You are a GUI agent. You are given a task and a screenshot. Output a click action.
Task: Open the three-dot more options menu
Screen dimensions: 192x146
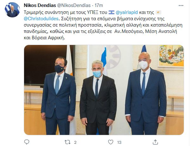tap(181, 5)
